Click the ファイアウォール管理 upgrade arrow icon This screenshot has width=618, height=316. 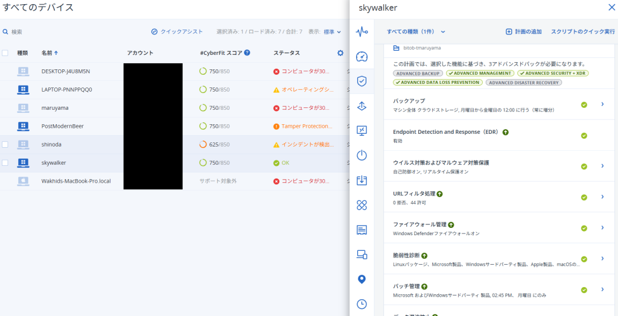pos(451,224)
